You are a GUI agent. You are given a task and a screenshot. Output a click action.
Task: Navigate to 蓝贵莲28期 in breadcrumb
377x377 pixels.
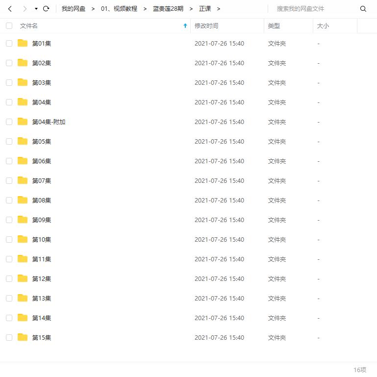point(168,9)
